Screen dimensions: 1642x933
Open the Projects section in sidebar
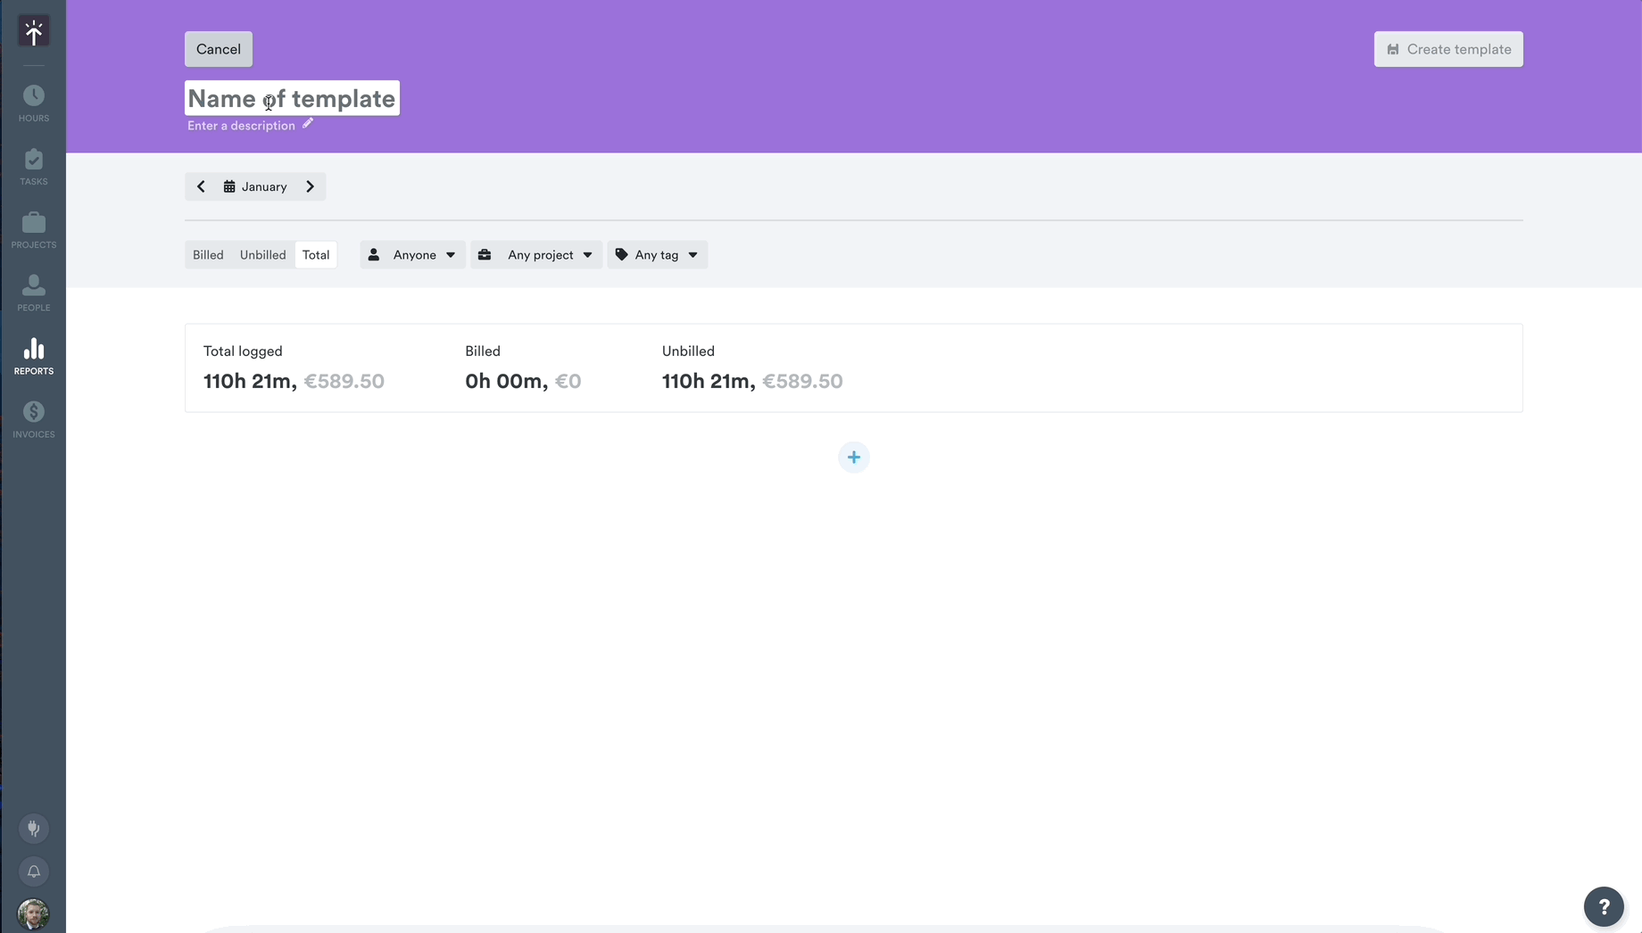33,229
